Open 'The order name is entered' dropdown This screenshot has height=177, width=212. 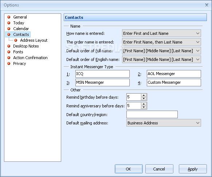pyautogui.click(x=161, y=42)
